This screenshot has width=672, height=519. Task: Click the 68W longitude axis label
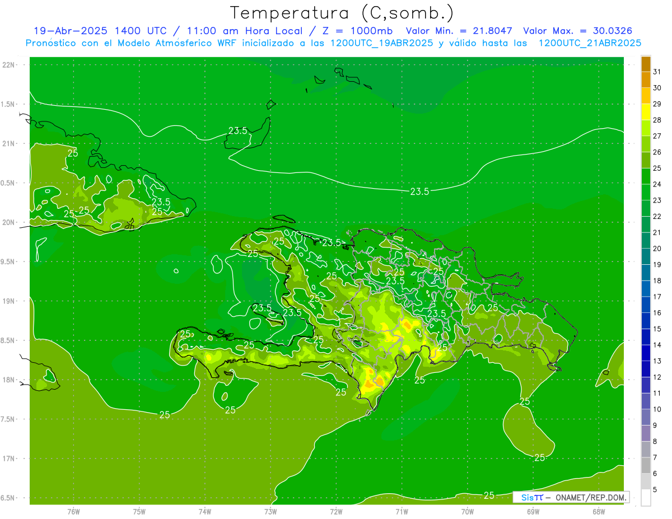point(599,511)
